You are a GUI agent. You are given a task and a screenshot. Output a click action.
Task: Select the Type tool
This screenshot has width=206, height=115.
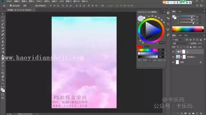(3, 66)
